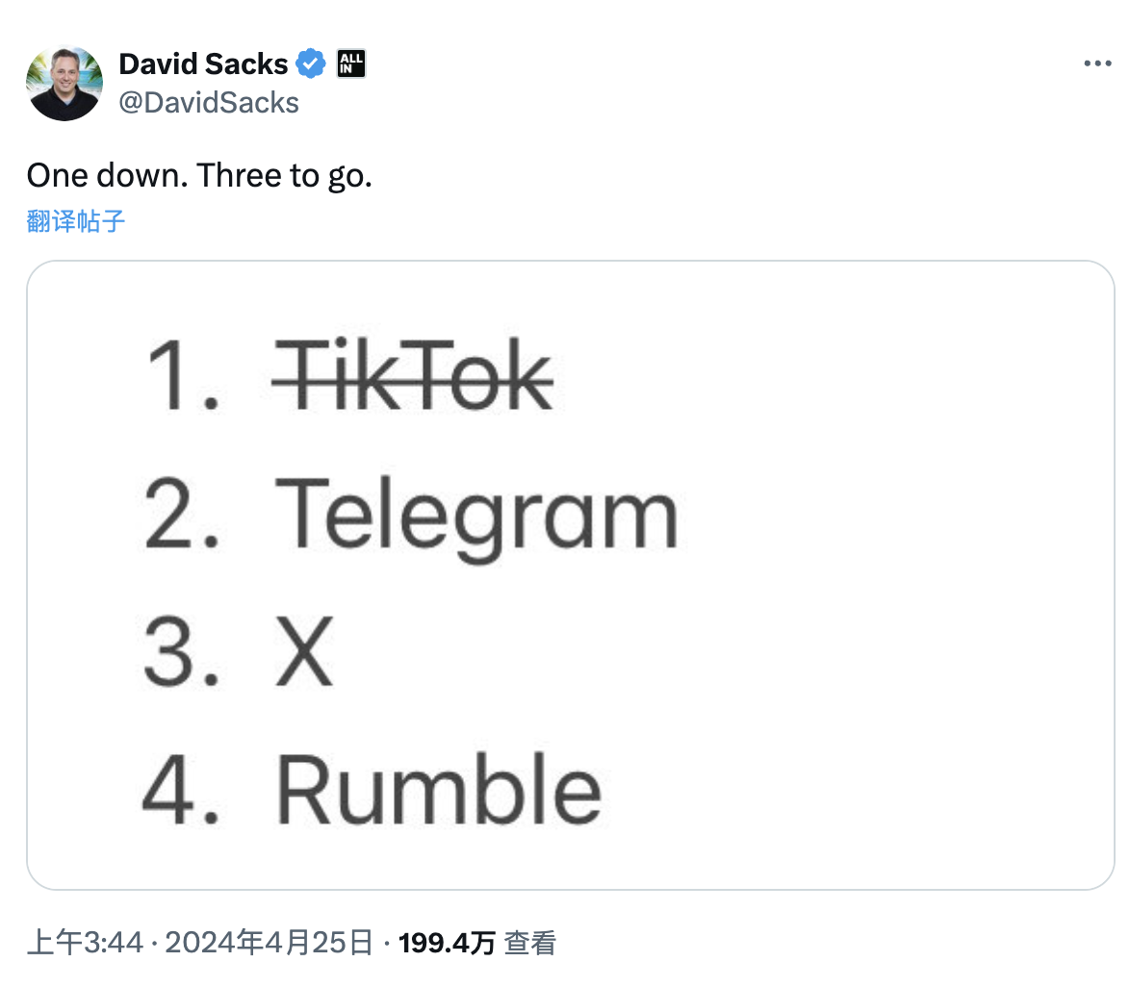Viewport: 1130px width, 987px height.
Task: Click the 199.4万 view count number
Action: point(447,944)
